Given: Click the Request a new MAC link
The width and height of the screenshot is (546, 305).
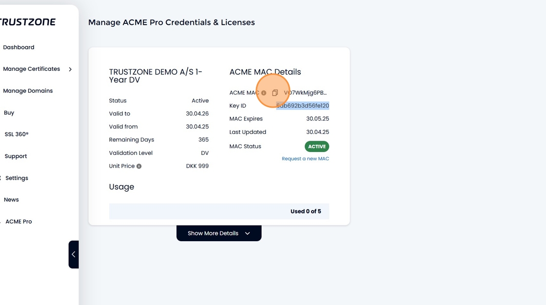Looking at the screenshot, I should (305, 159).
